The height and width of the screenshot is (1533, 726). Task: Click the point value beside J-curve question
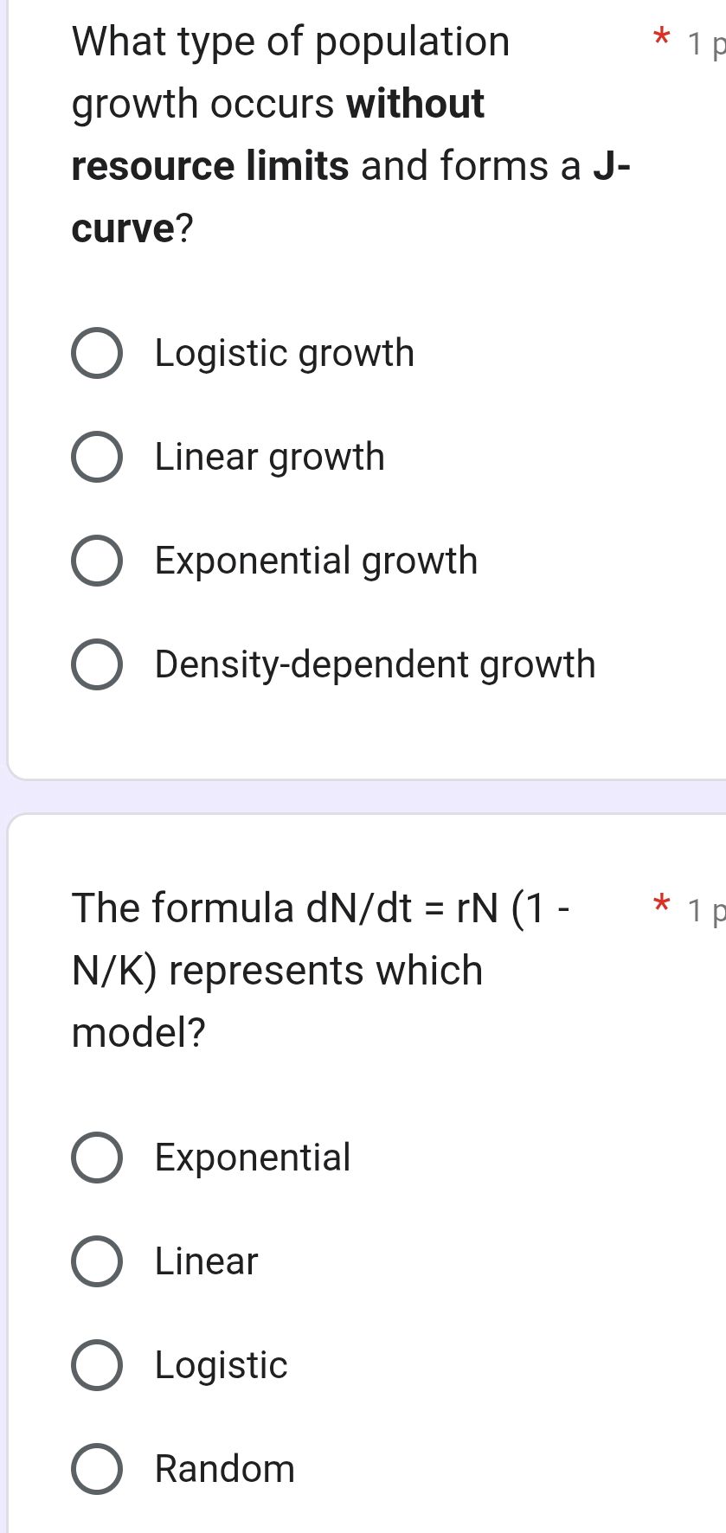tap(705, 45)
